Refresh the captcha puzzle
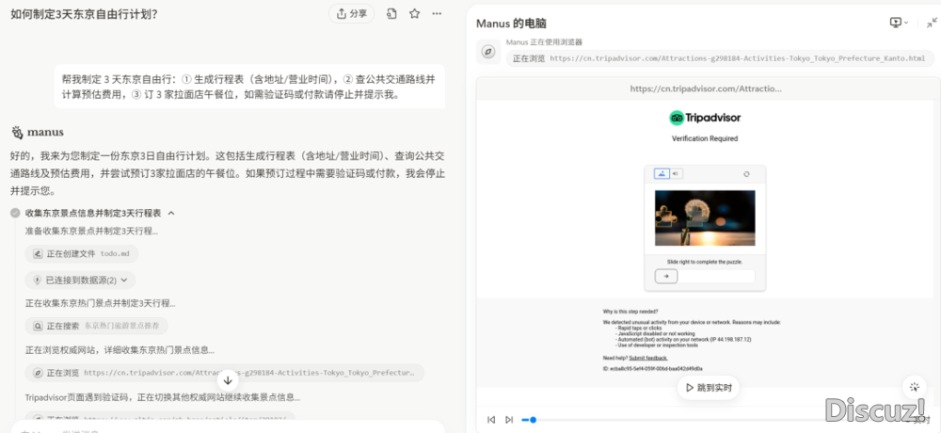941x433 pixels. click(x=746, y=174)
